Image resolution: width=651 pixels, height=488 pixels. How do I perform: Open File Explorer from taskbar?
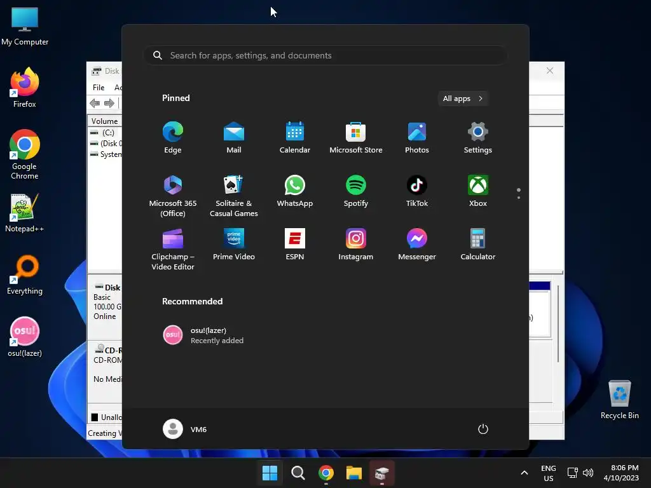[x=354, y=473]
